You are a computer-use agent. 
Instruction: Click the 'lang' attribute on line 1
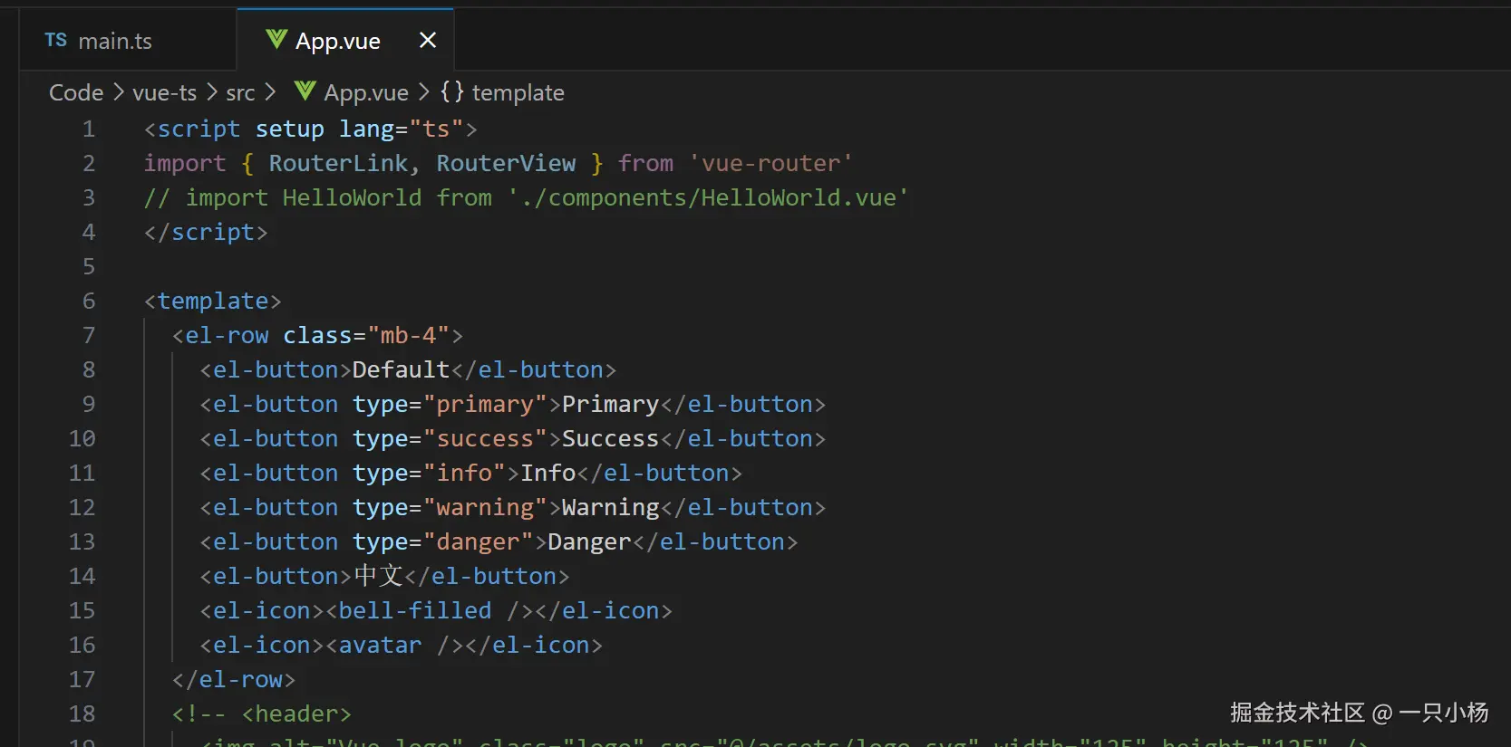366,129
